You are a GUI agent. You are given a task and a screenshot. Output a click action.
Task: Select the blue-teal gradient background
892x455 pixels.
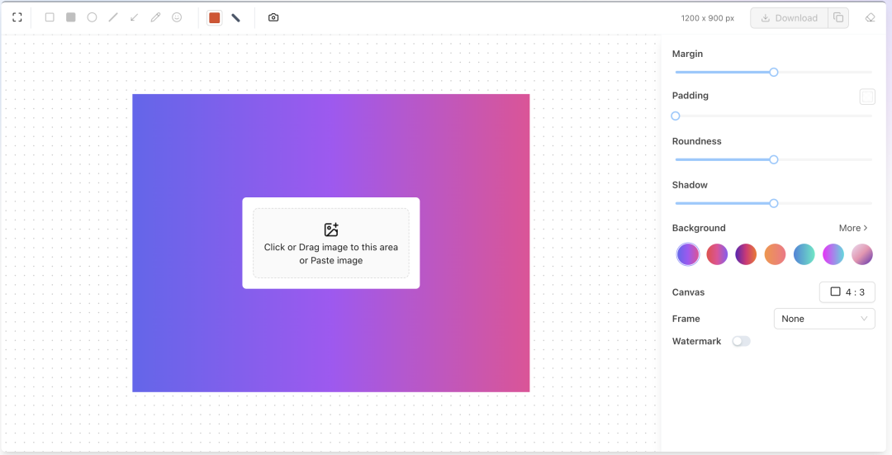pyautogui.click(x=804, y=254)
